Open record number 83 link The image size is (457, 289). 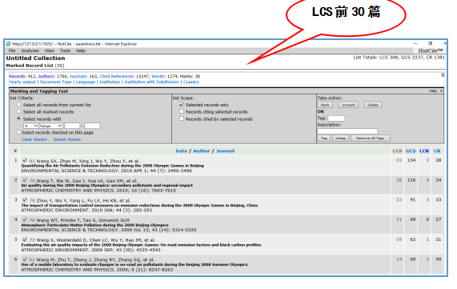[x=32, y=161]
